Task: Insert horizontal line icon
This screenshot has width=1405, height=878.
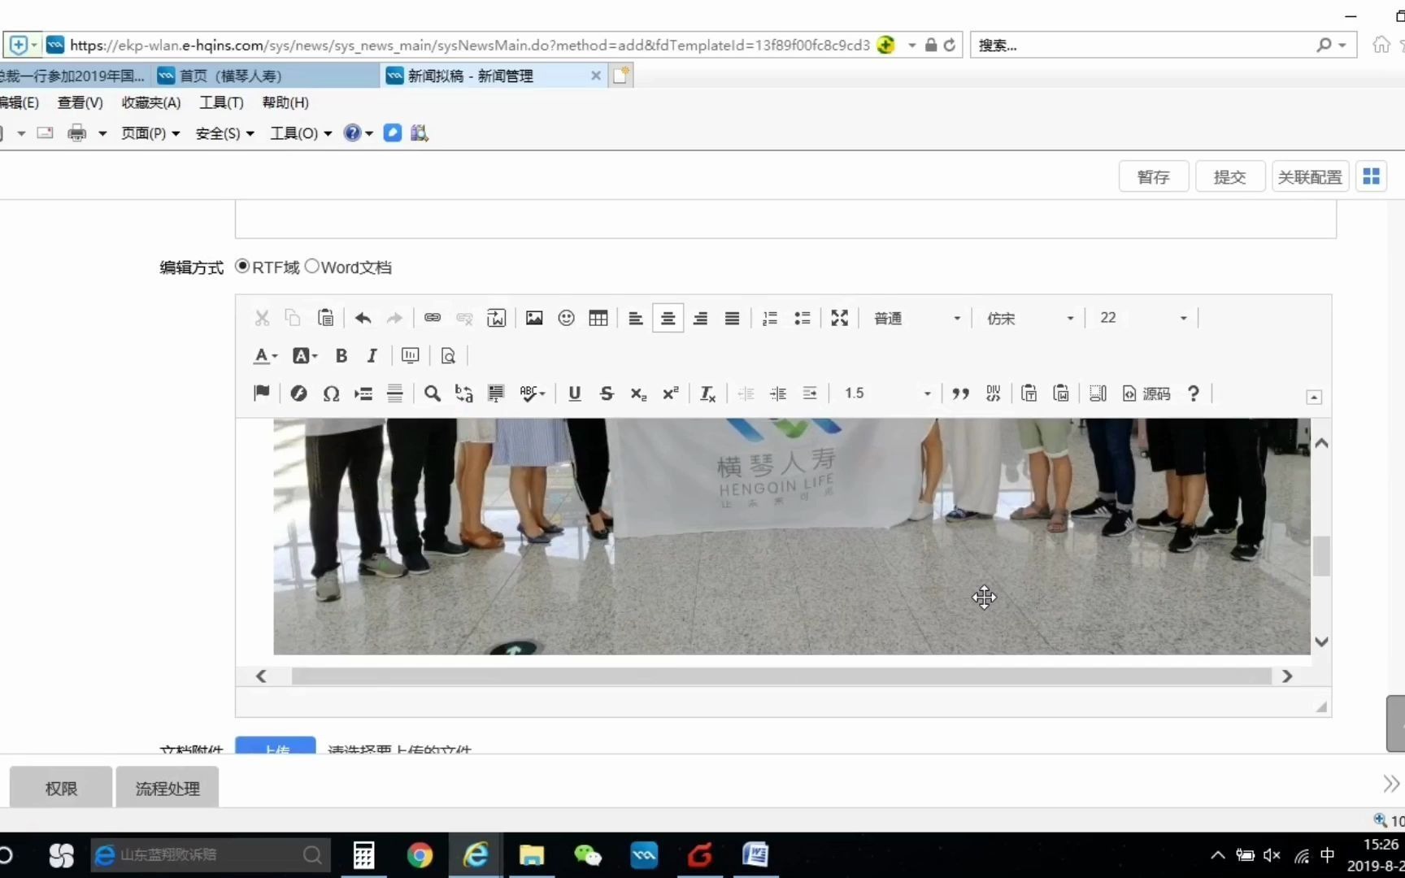Action: coord(395,393)
